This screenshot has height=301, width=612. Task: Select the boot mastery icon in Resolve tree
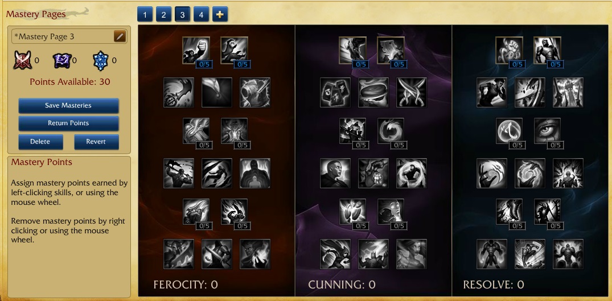pos(510,212)
